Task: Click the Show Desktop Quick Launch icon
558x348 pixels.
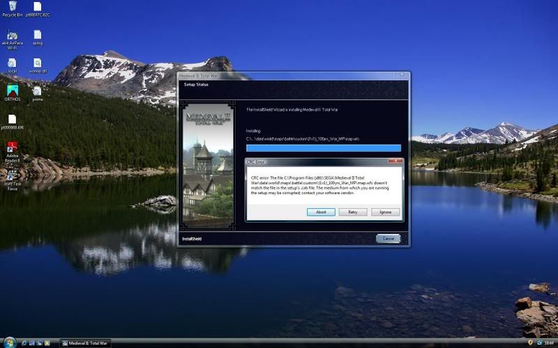Action: [32, 343]
